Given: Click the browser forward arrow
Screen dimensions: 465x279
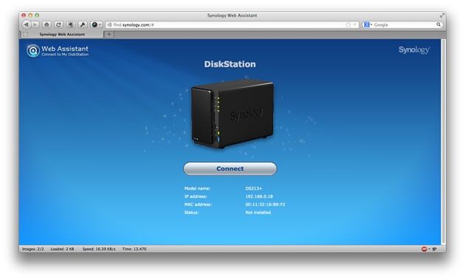Looking at the screenshot, I should (x=35, y=24).
